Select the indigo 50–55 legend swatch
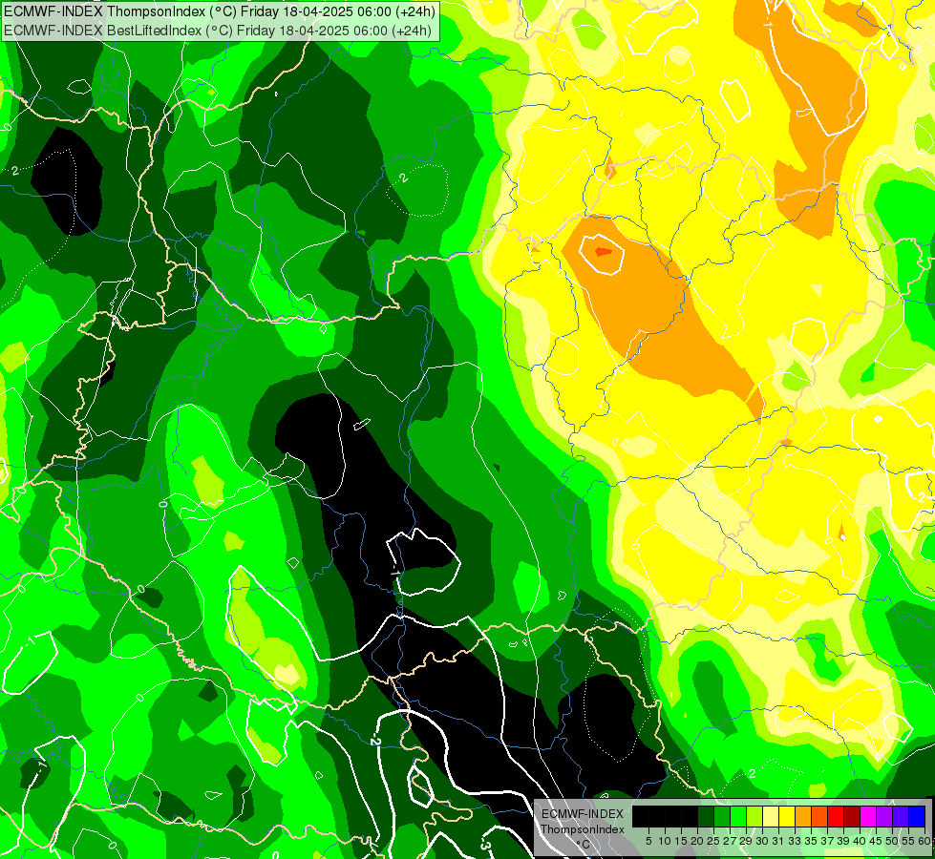Screen dimensions: 935x859 tap(901, 816)
